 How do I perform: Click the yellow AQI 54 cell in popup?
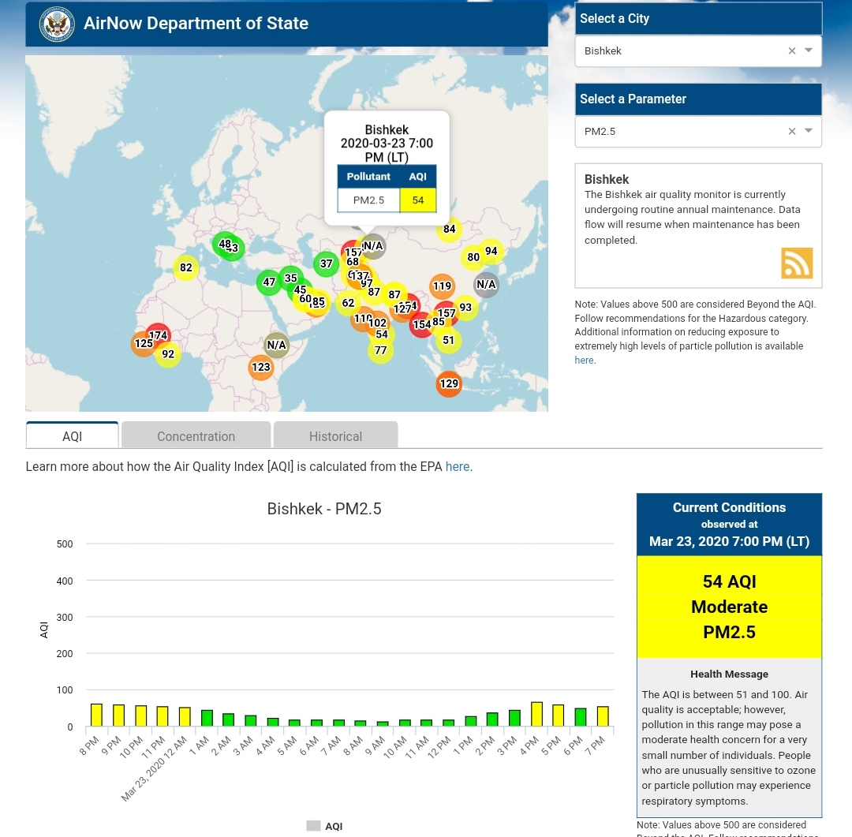pyautogui.click(x=418, y=200)
